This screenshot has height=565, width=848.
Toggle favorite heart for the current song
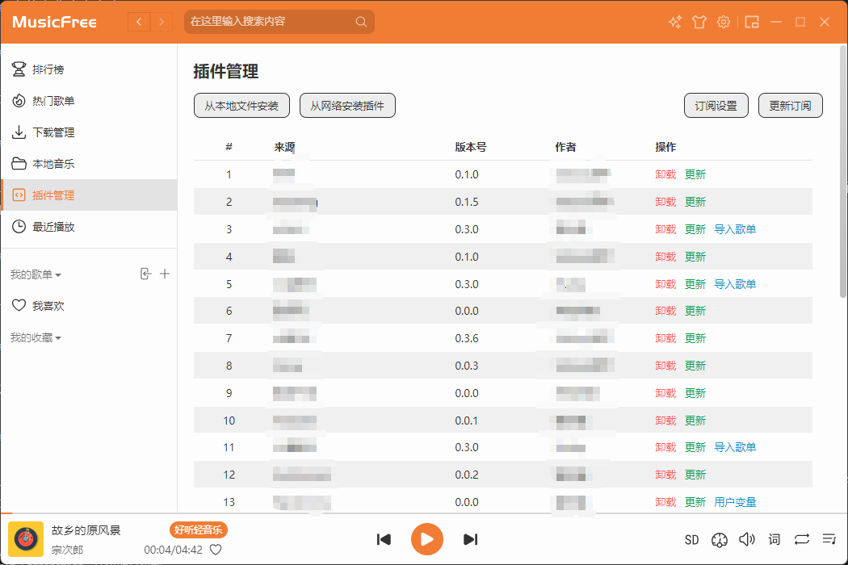pos(216,550)
